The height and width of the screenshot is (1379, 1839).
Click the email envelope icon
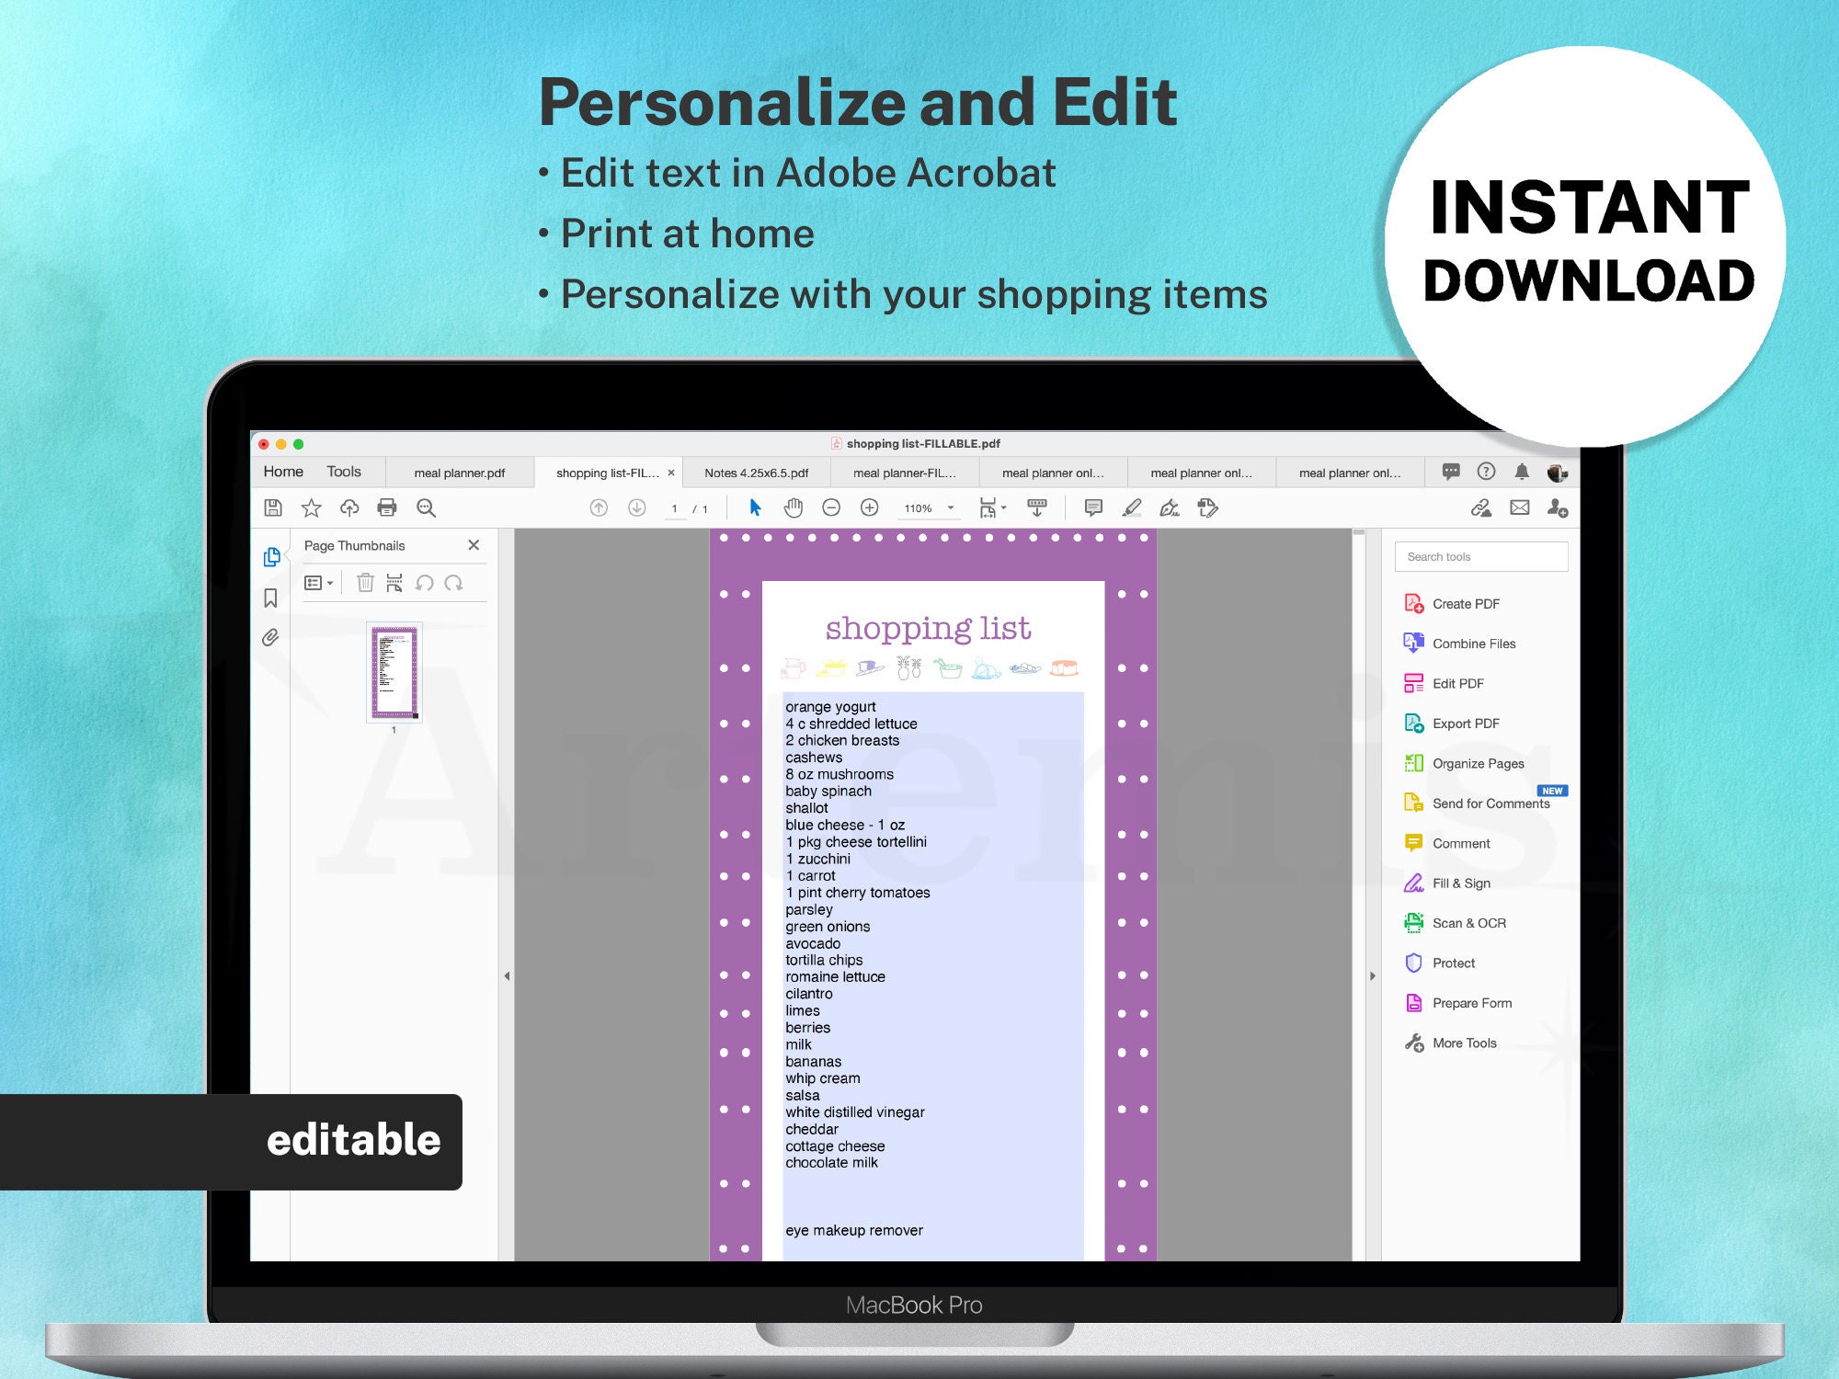(x=1520, y=507)
